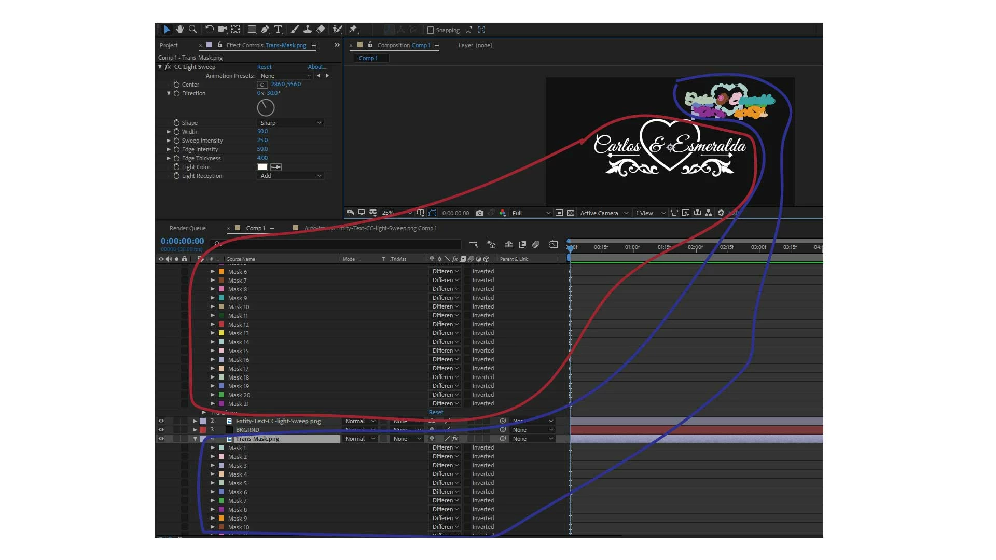Open the Shape dropdown set to Sharp
The image size is (996, 560).
point(290,123)
